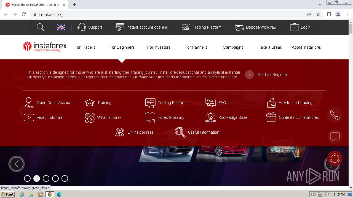
Task: Open the For Partners menu
Action: pos(196,47)
